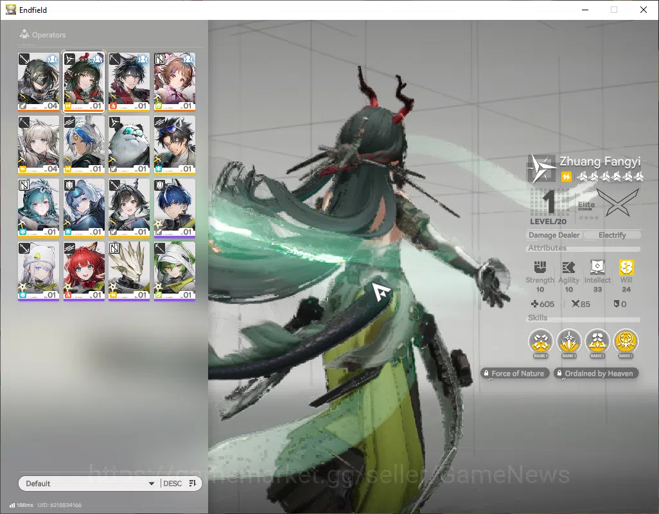Click the network latency bars icon

[x=12, y=505]
